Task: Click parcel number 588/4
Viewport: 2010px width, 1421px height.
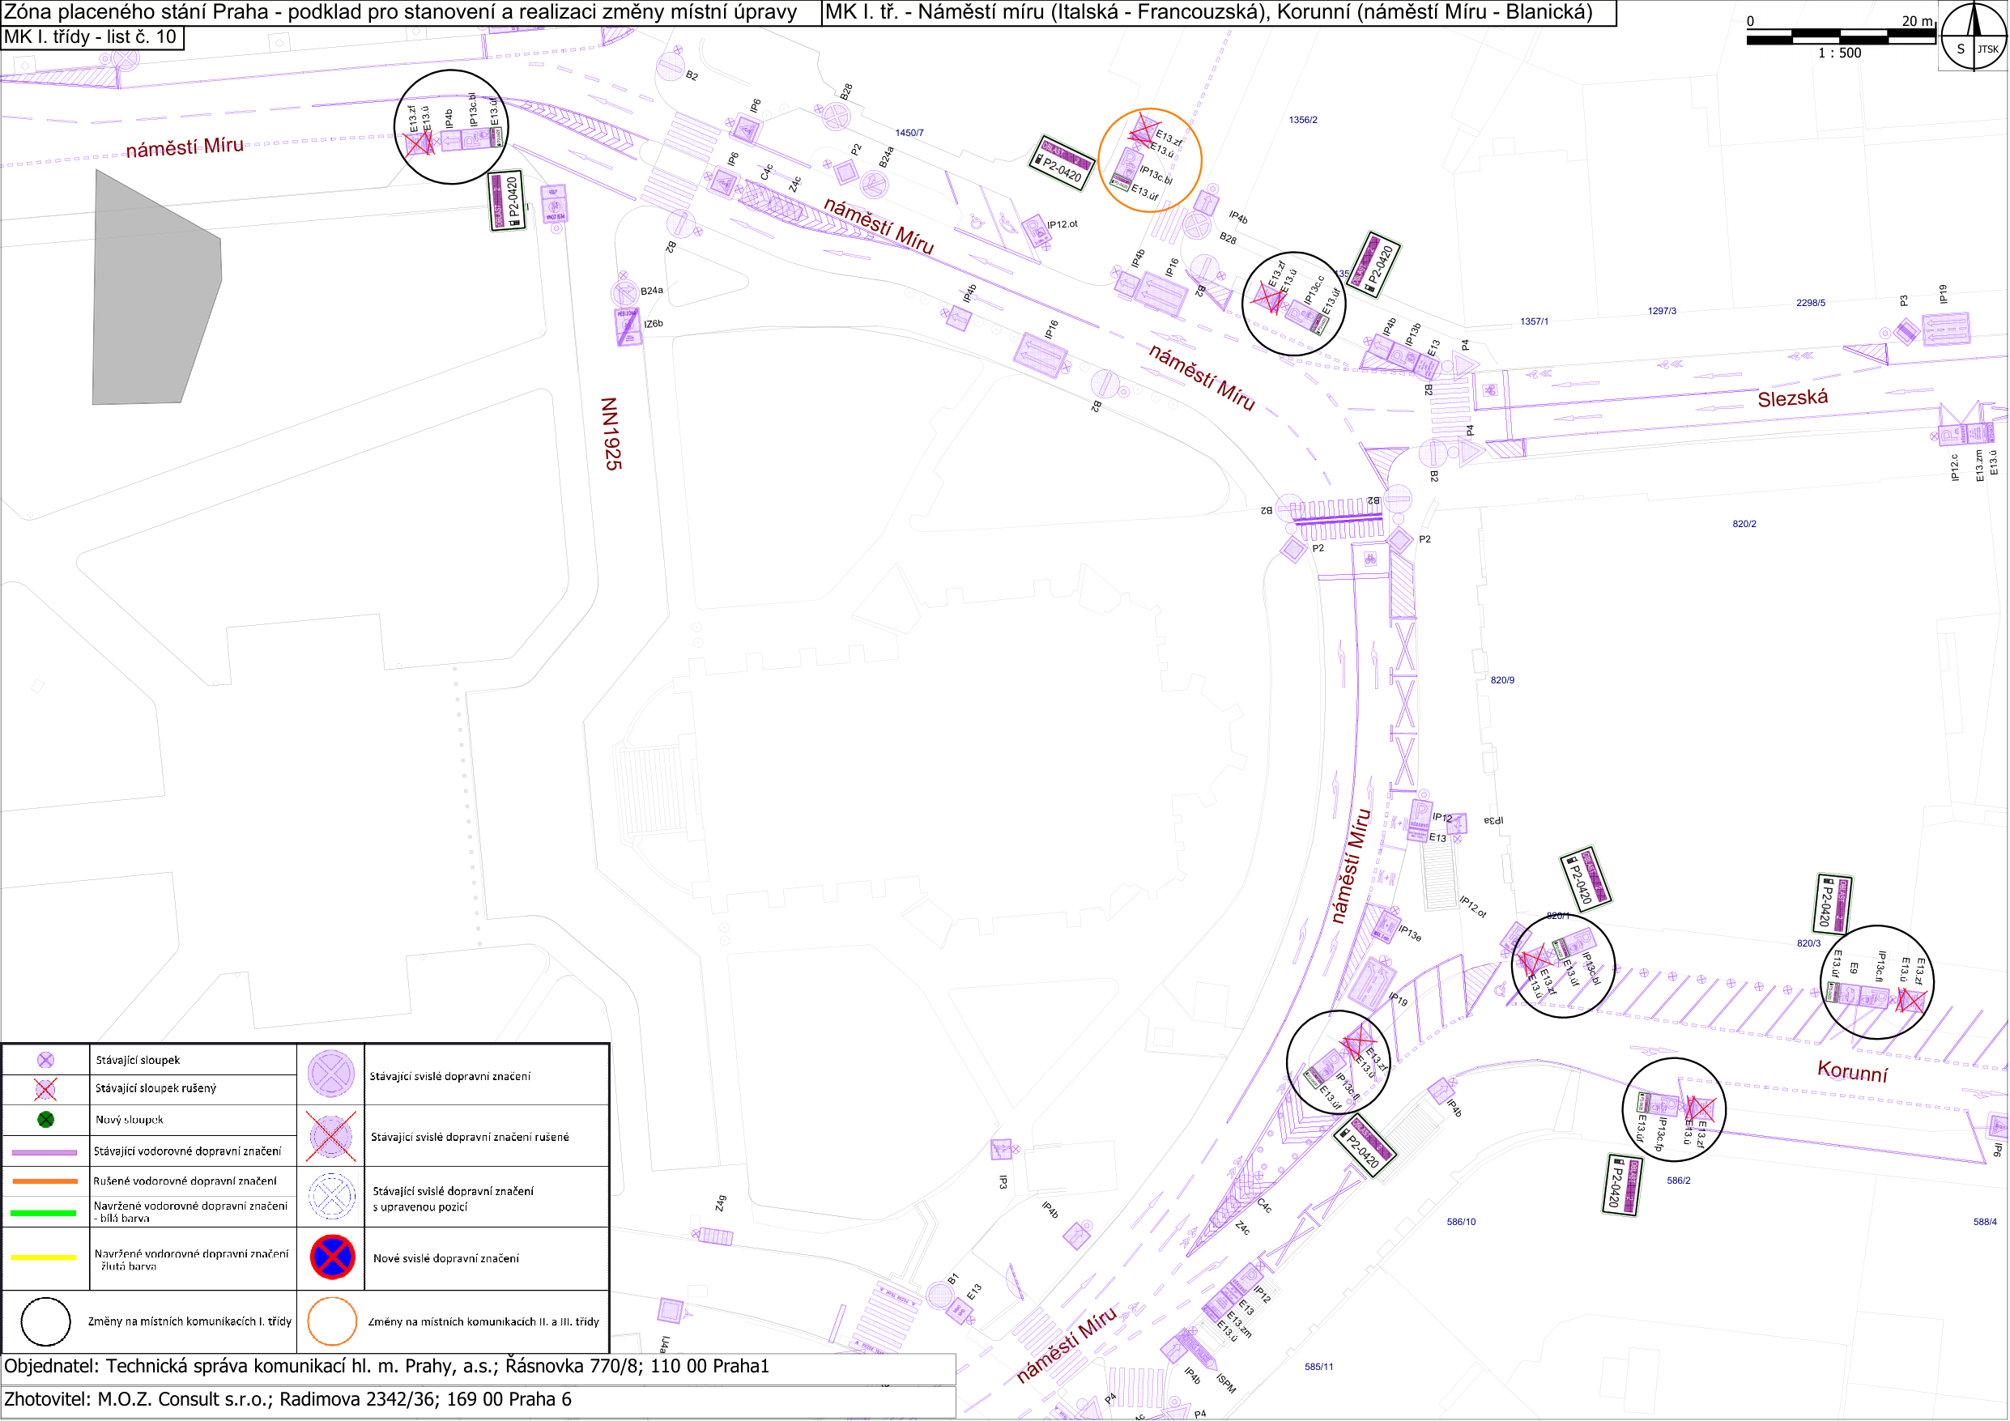Action: [x=1986, y=1223]
